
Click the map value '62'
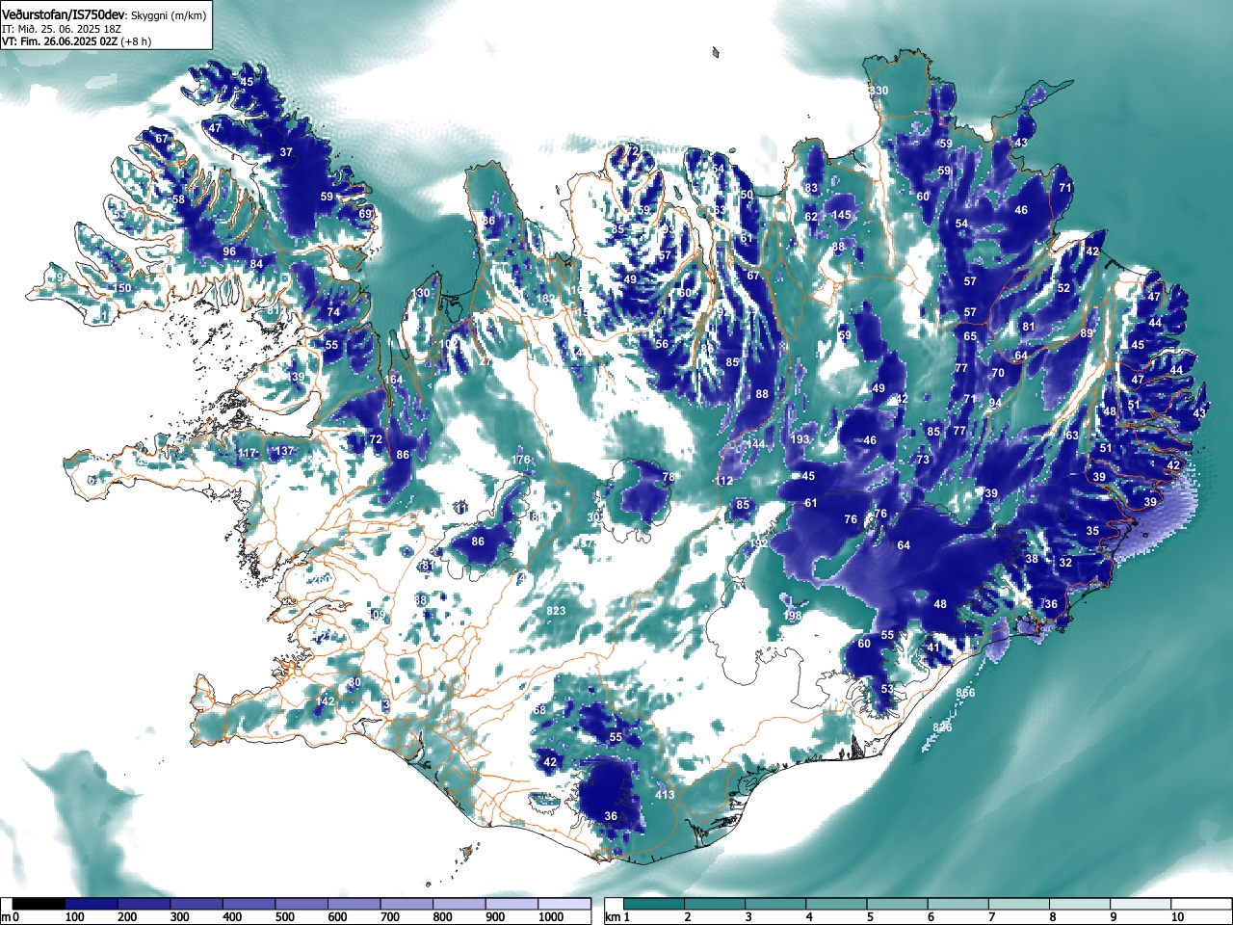coord(811,217)
